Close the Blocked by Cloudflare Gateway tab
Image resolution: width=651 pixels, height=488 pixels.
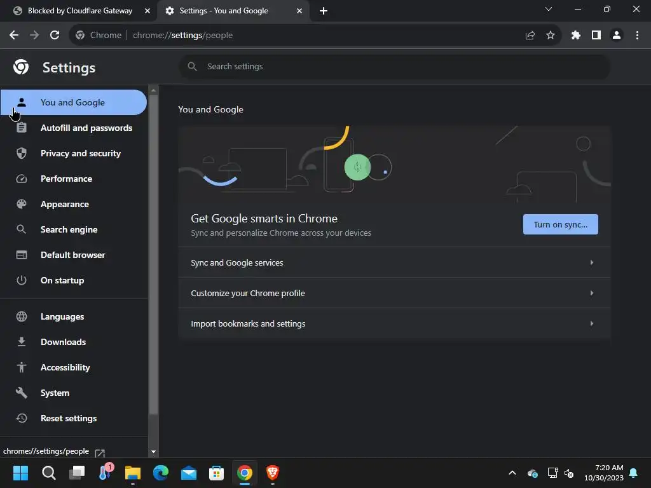tap(147, 11)
